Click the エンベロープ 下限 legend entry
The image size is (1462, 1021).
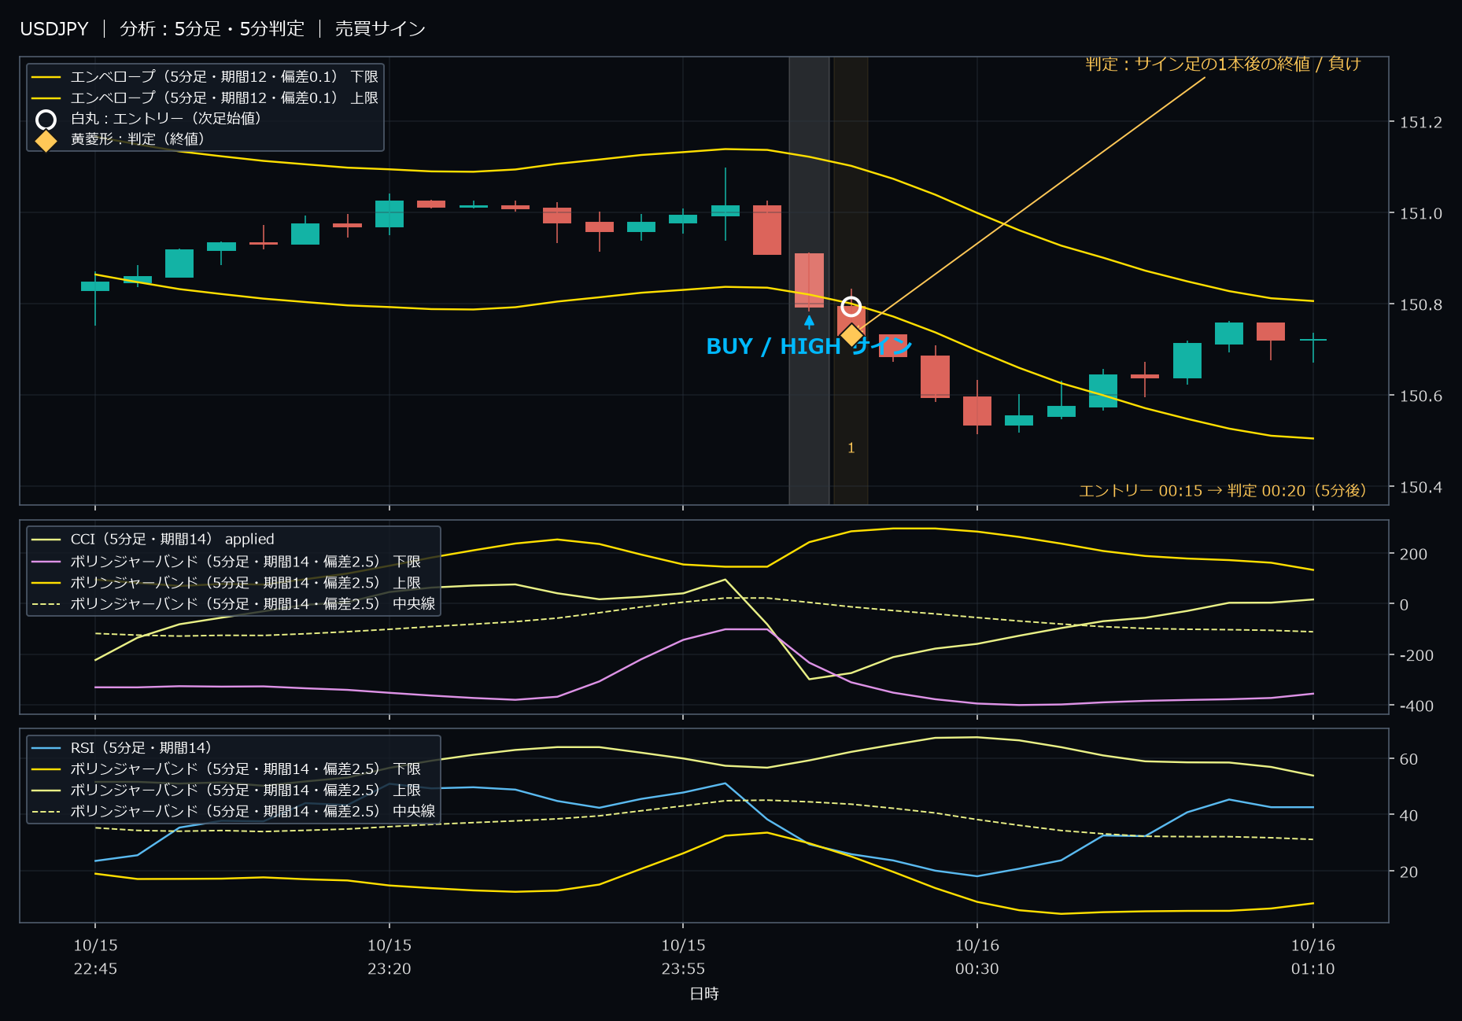(x=205, y=77)
